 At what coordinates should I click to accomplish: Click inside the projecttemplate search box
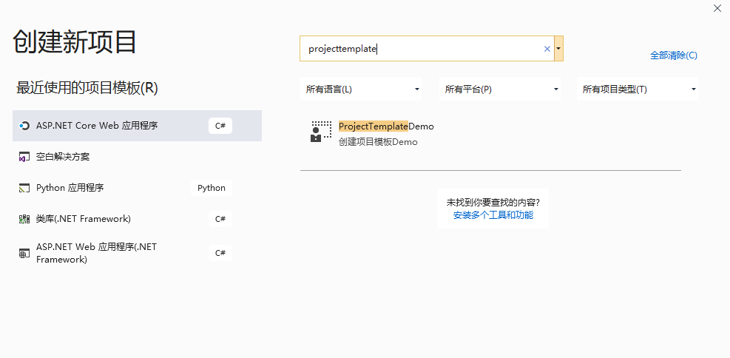click(422, 48)
